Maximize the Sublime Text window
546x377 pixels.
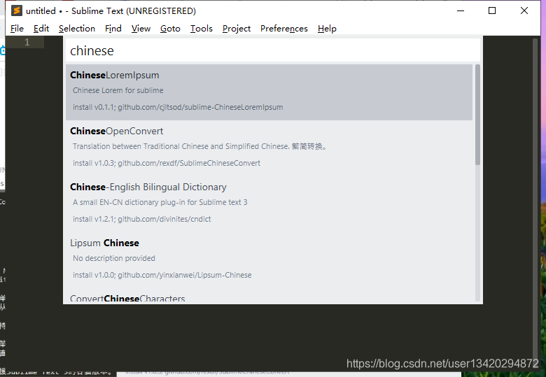492,10
